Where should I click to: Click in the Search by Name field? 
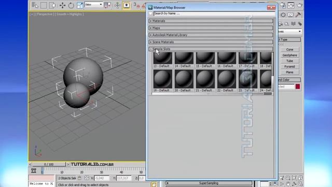point(214,14)
